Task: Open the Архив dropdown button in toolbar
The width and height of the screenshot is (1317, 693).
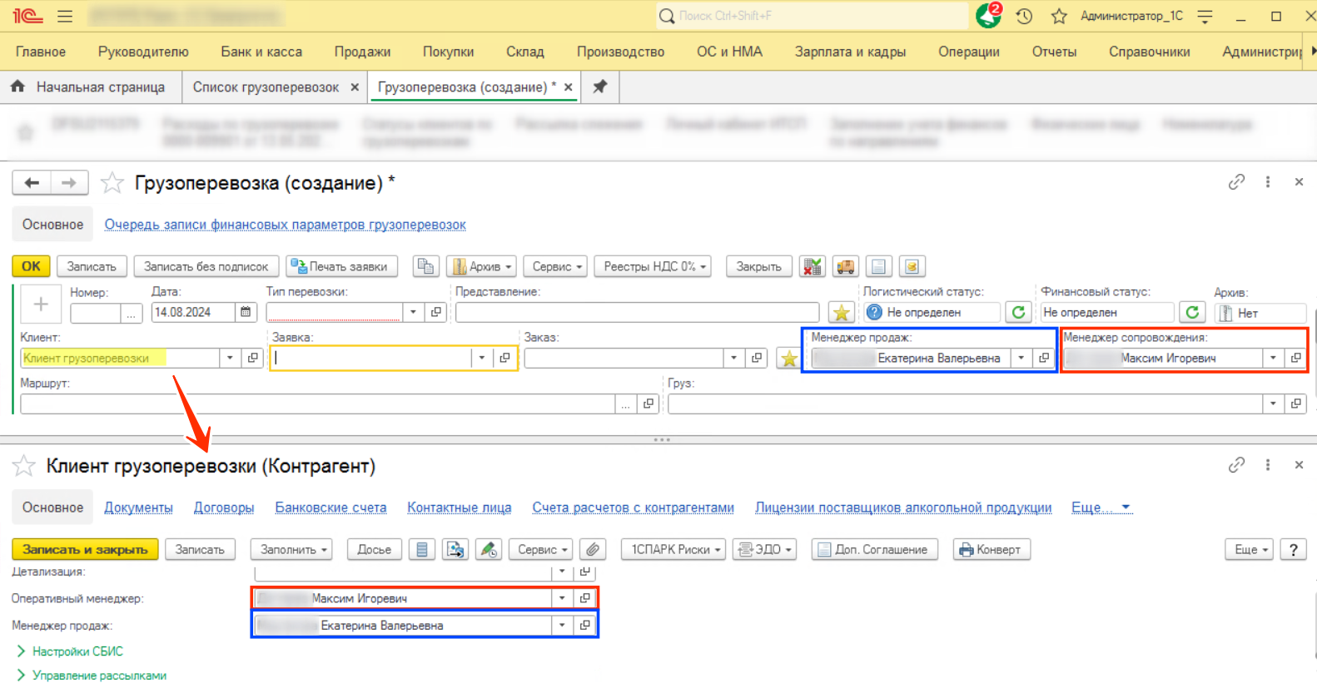Action: [482, 266]
